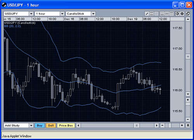Click the Buy button
The height and width of the screenshot is (140, 194).
coord(40,126)
